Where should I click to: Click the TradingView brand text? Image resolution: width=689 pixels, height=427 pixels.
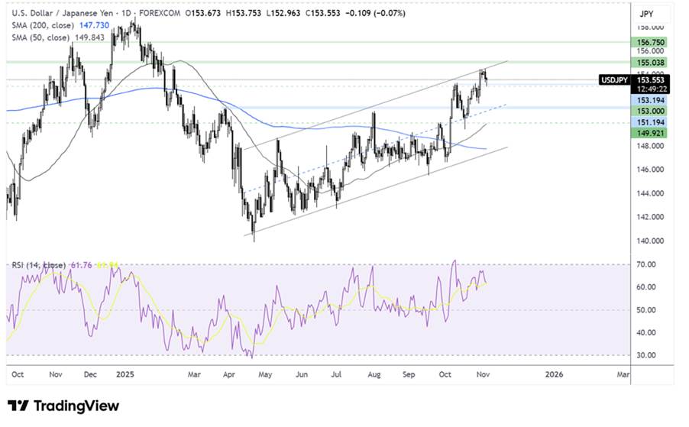tap(75, 406)
